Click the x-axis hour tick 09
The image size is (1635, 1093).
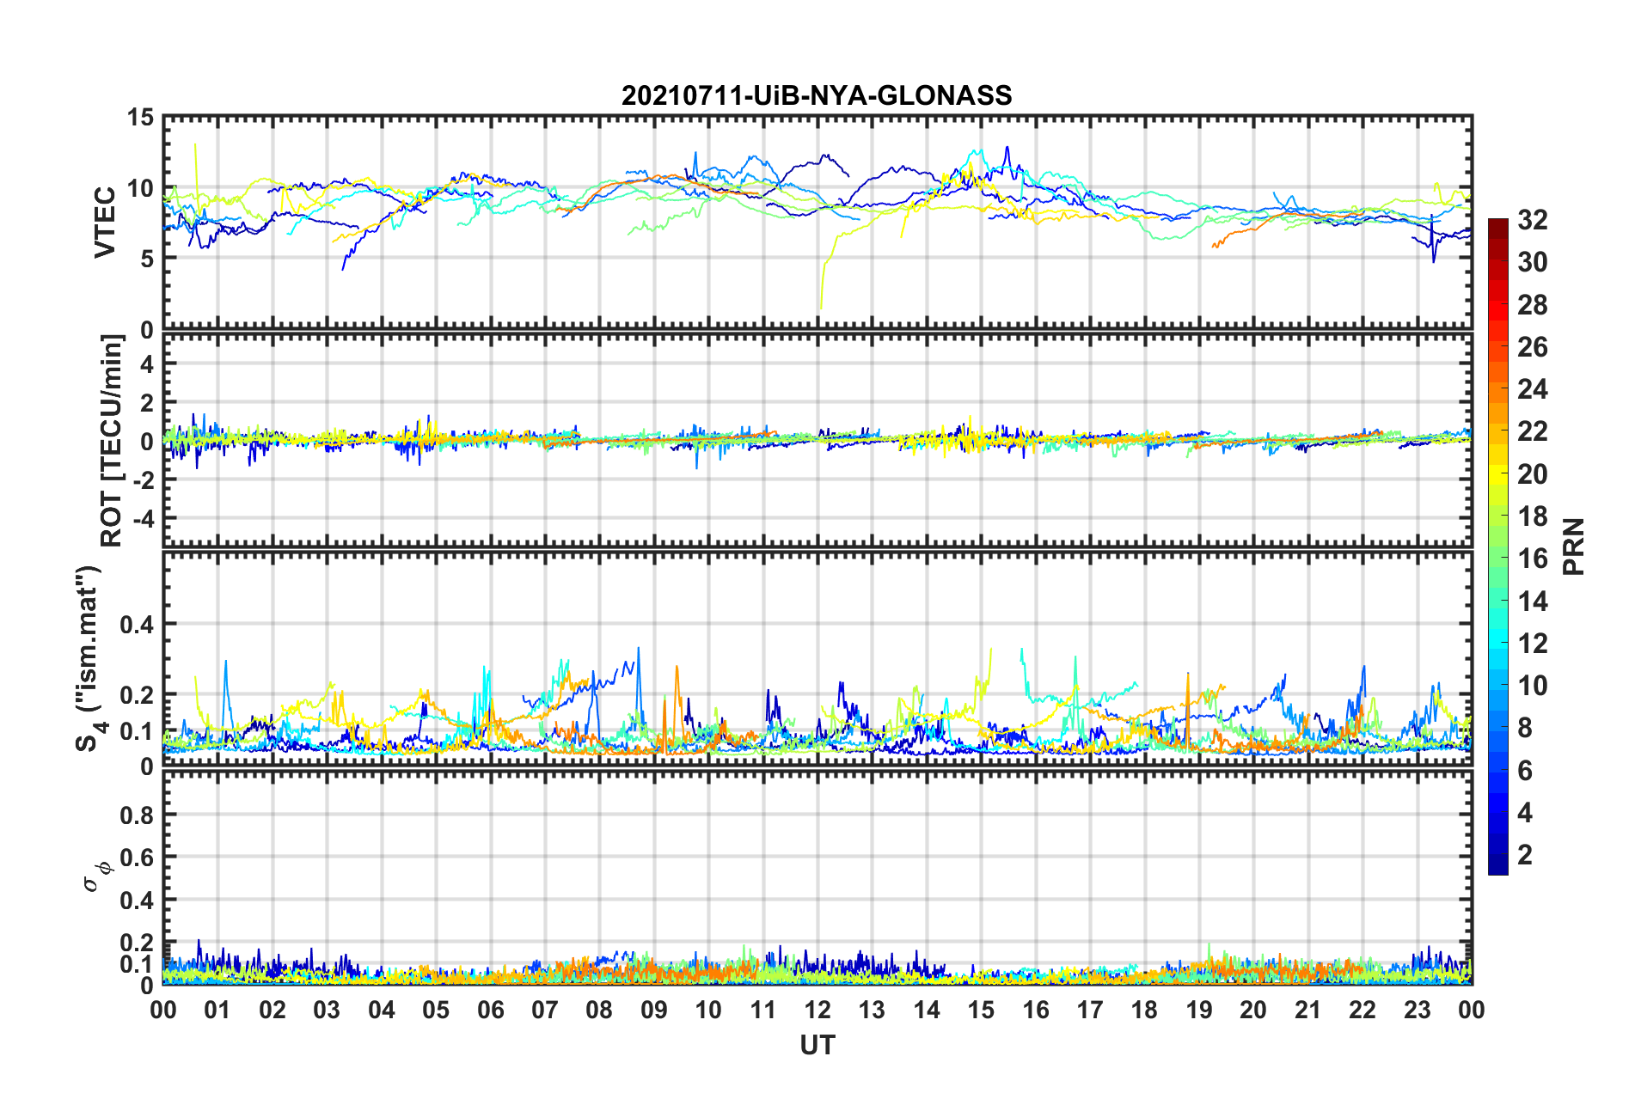pyautogui.click(x=654, y=1010)
